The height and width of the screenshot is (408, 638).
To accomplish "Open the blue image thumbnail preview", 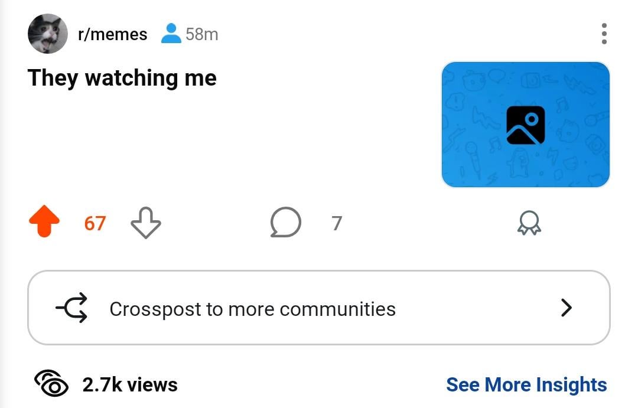I will pyautogui.click(x=525, y=125).
